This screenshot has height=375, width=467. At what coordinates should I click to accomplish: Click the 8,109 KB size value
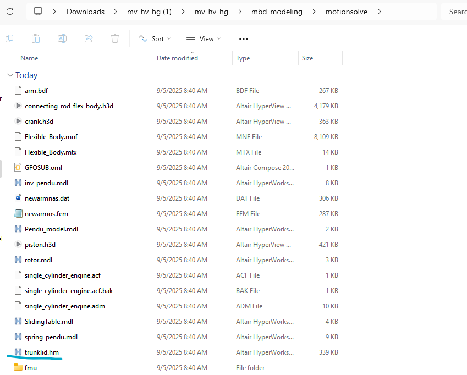tap(326, 136)
